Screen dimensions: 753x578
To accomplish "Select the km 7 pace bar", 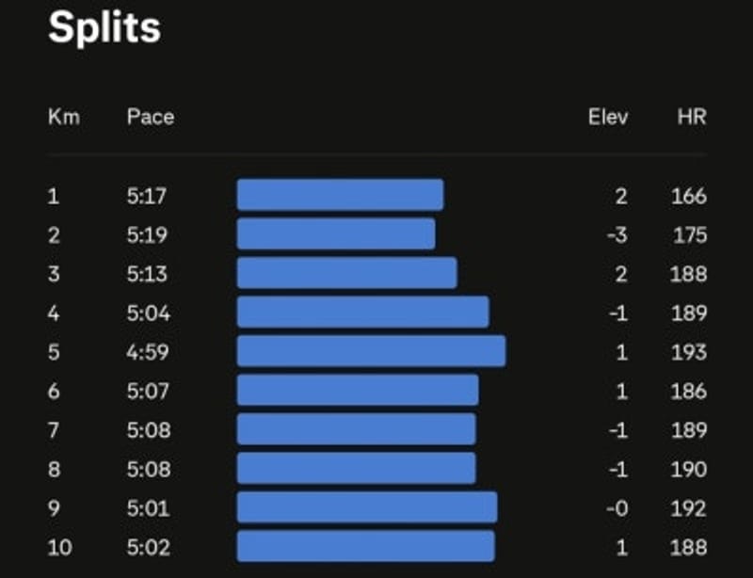I will 357,429.
